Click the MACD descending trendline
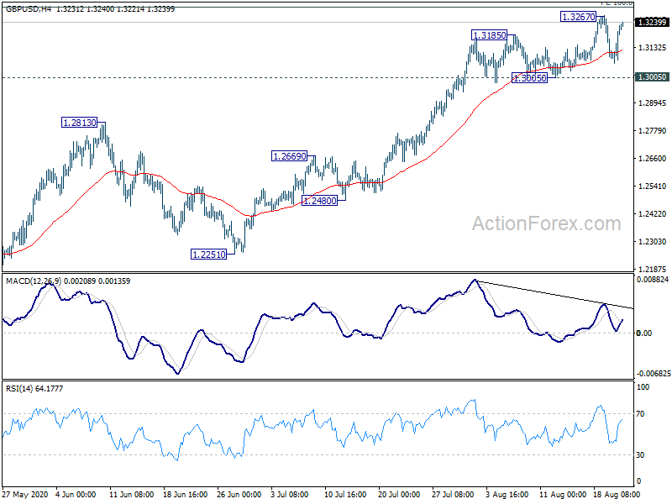Viewport: 672px width, 504px height. click(554, 295)
